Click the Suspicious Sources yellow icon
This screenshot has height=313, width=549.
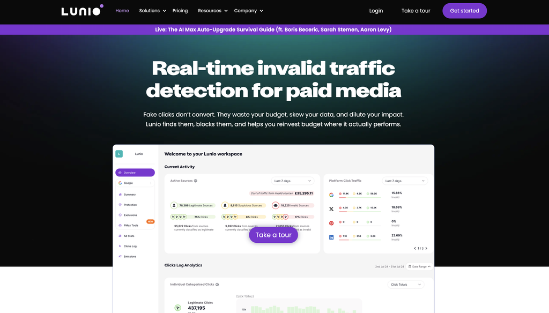click(225, 205)
